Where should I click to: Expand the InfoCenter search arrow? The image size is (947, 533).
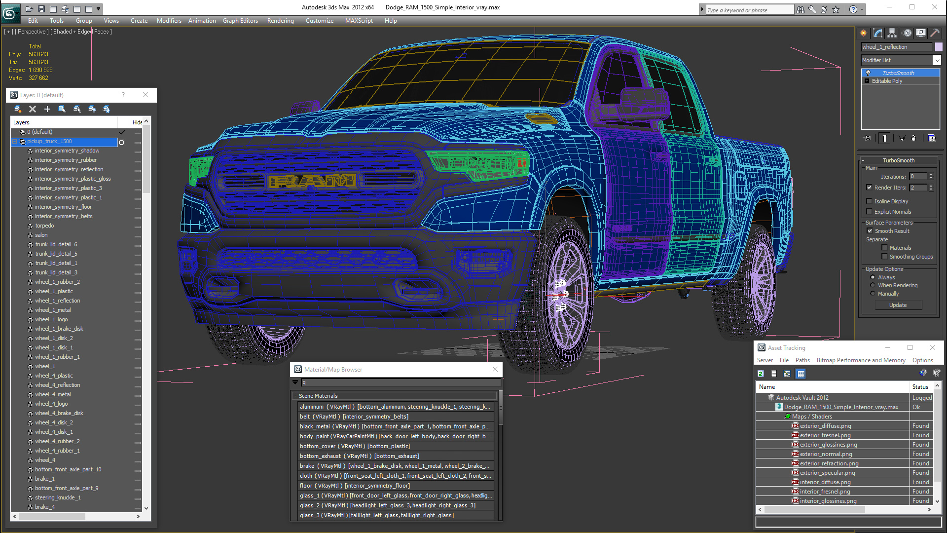702,9
